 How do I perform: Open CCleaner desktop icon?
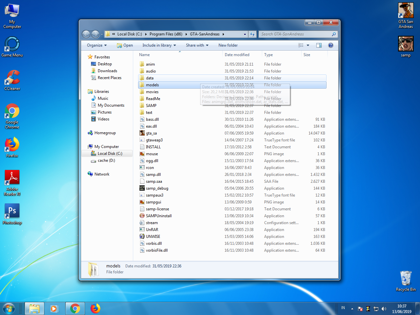click(x=12, y=80)
